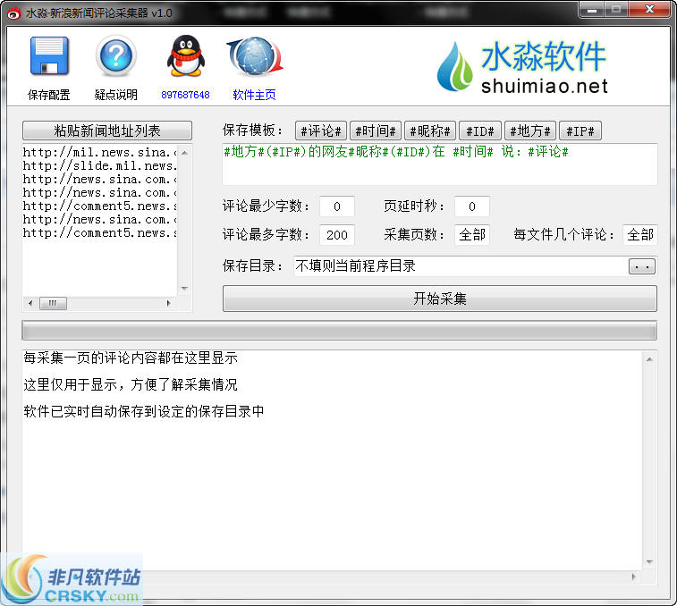Minimize the window
Viewport: 677px width, 606px height.
click(x=592, y=10)
